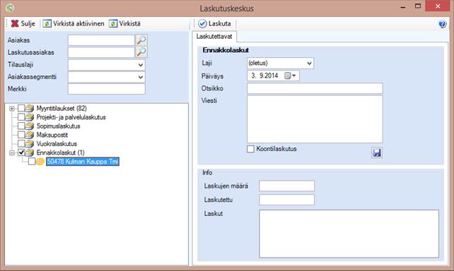454x271 pixels.
Task: Click the red X Sulje icon
Action: coord(15,24)
